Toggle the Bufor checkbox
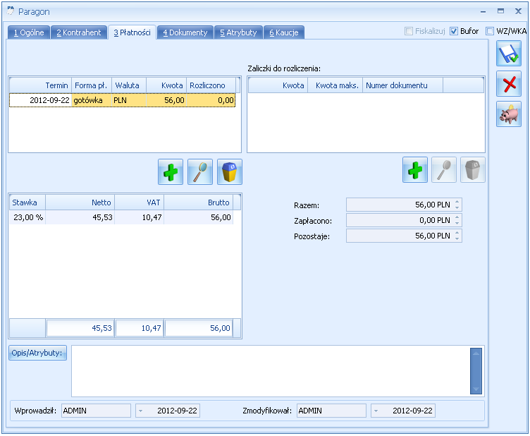This screenshot has height=436, width=530. 454,31
